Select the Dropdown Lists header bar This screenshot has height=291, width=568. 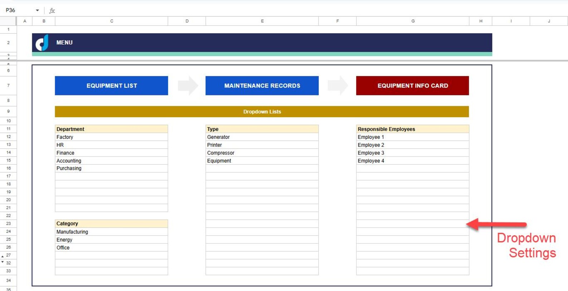262,112
